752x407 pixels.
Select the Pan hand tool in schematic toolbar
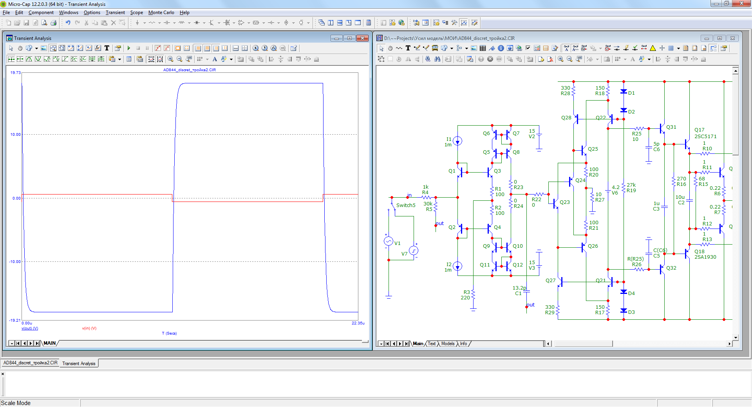click(390, 48)
